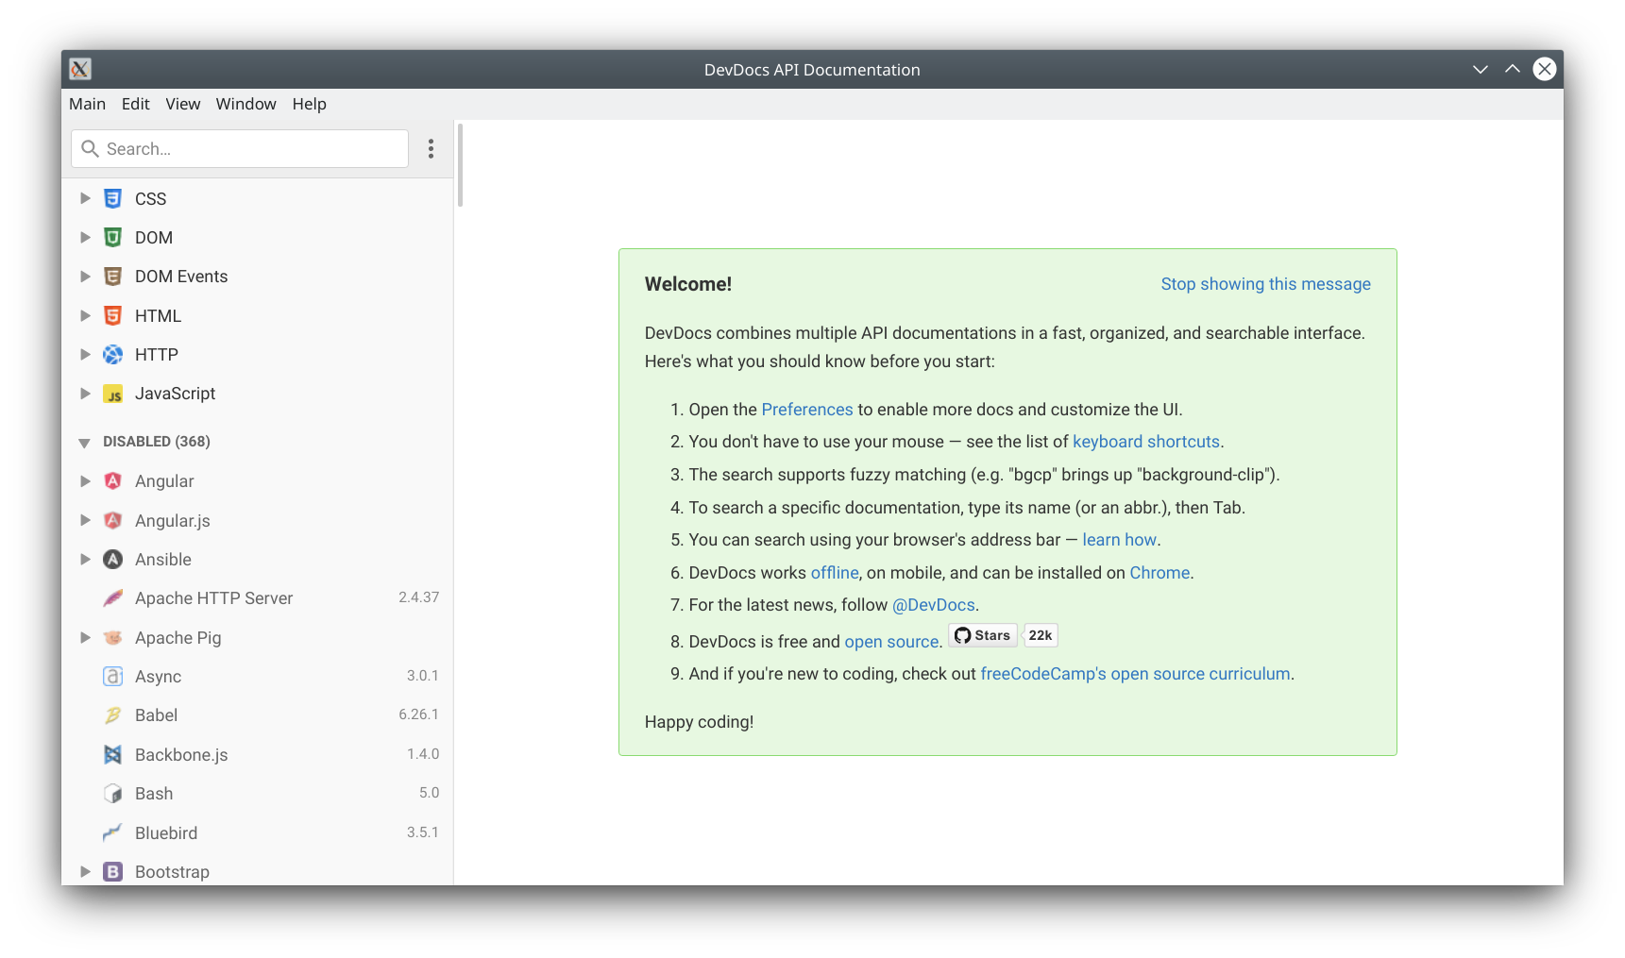The height and width of the screenshot is (958, 1625).
Task: Open the three-dot sidebar menu
Action: point(431,148)
